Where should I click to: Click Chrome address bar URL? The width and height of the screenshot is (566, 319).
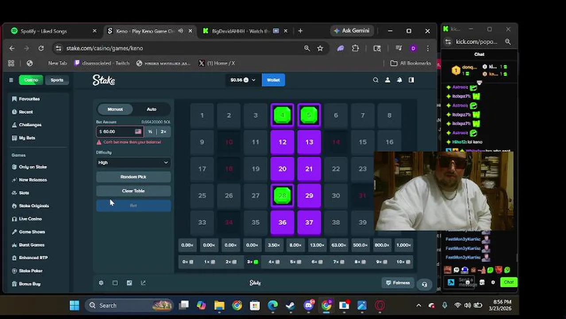pyautogui.click(x=105, y=48)
